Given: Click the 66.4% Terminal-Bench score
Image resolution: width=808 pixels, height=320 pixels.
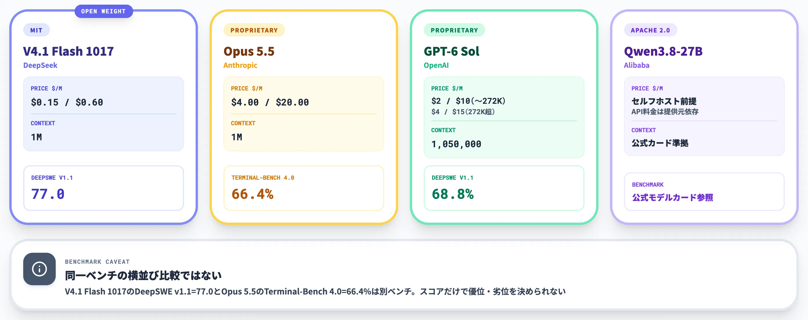Looking at the screenshot, I should [252, 194].
